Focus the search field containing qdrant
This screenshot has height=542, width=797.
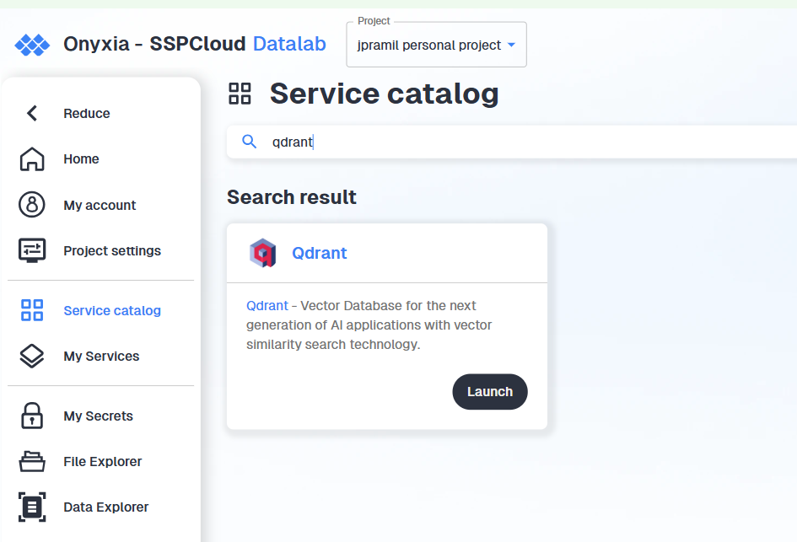pos(506,142)
